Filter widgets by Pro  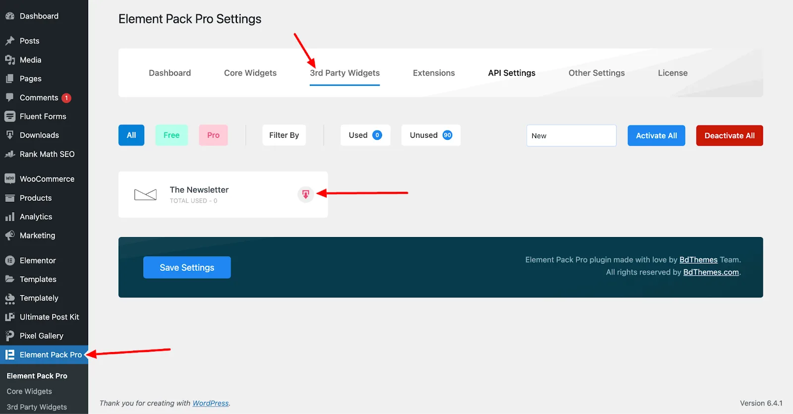[213, 135]
